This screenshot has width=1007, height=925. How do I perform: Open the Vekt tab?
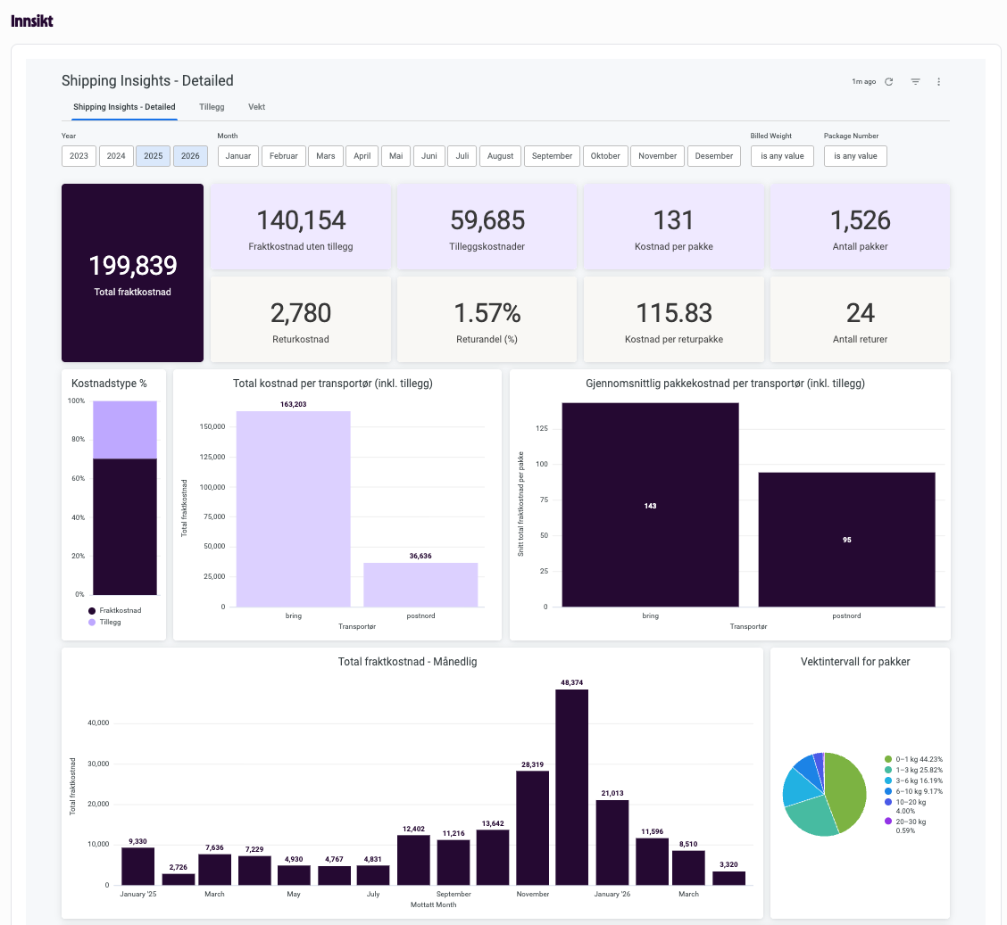tap(256, 106)
